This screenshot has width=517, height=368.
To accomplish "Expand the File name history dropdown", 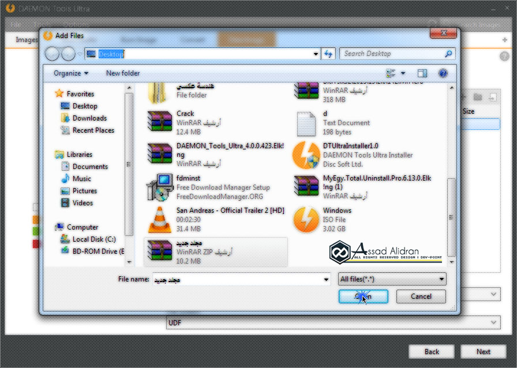I will point(326,280).
